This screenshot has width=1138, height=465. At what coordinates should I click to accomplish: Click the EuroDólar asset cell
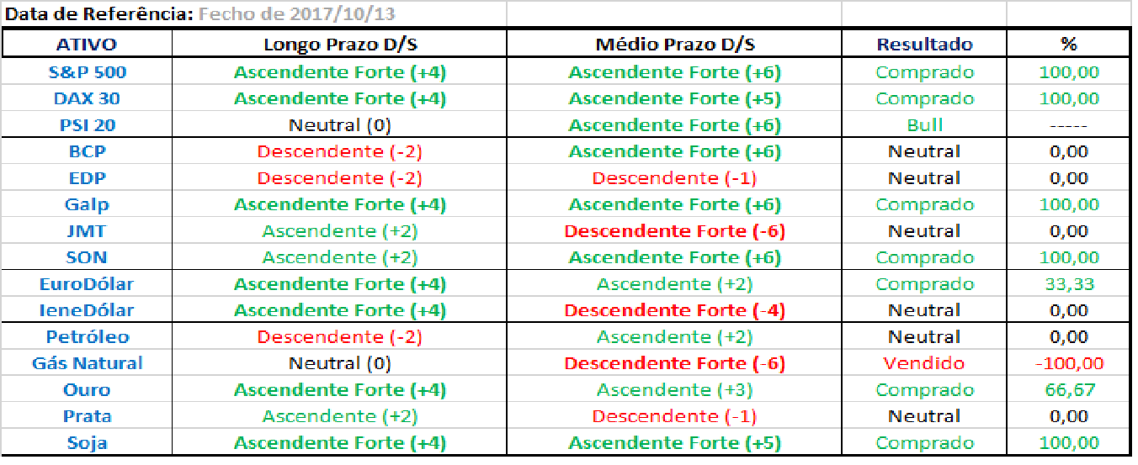(87, 284)
